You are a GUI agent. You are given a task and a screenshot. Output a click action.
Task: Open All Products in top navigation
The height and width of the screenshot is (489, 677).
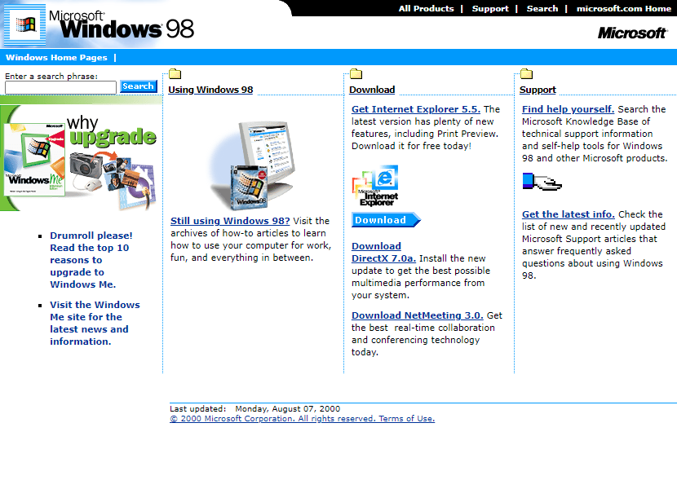[x=426, y=9]
